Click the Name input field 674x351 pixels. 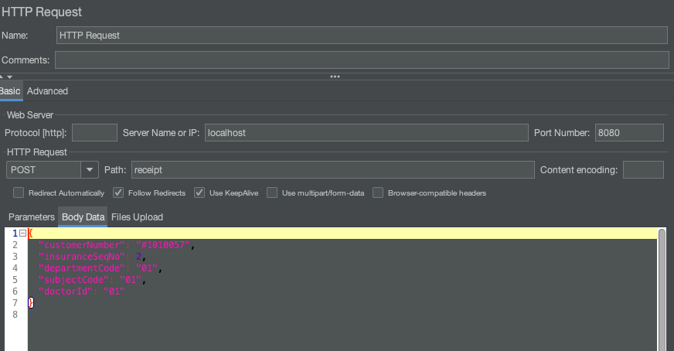pyautogui.click(x=362, y=36)
